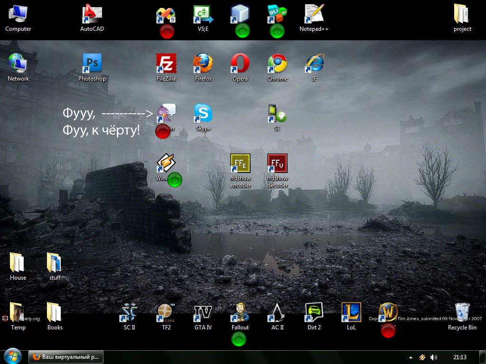This screenshot has height=364, width=486.
Task: Click the LoL game icon
Action: click(351, 313)
